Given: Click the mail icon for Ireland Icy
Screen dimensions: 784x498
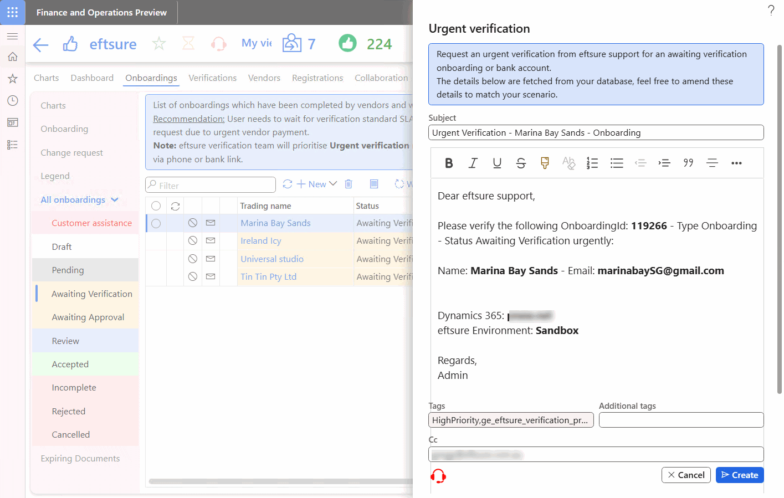Looking at the screenshot, I should (211, 240).
